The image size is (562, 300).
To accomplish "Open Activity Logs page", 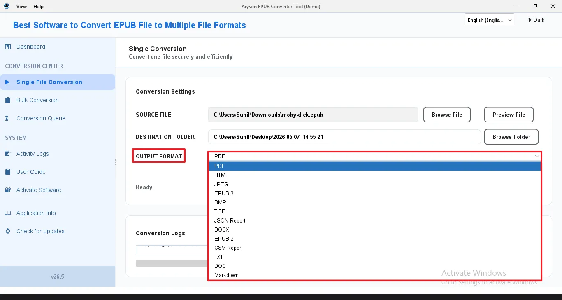I will click(x=58, y=154).
